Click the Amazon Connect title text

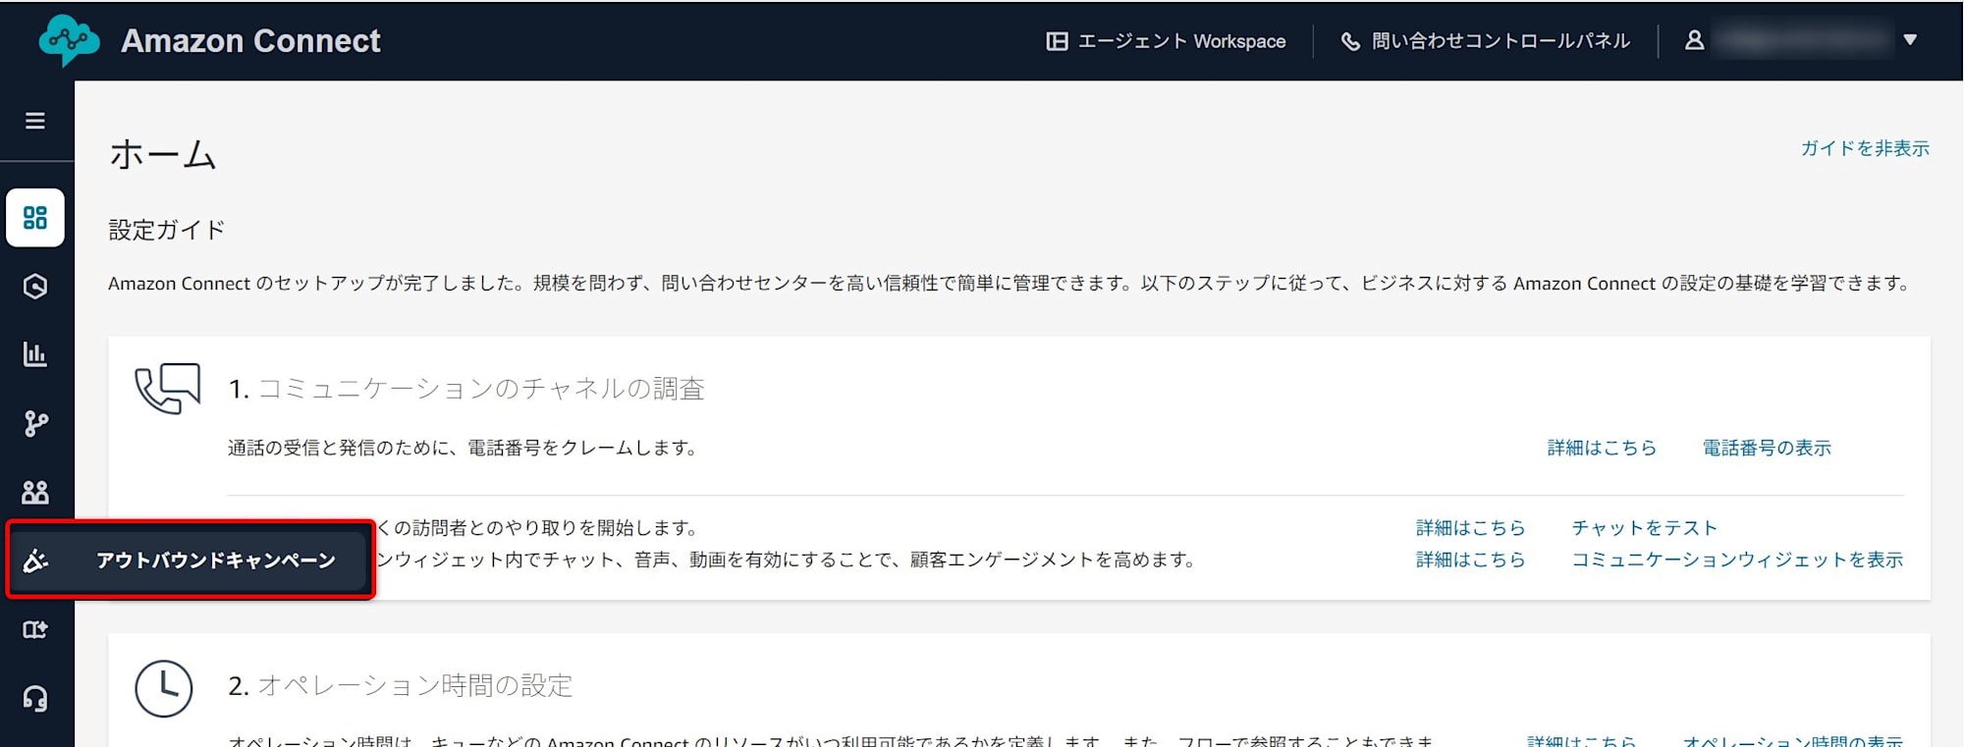click(250, 41)
